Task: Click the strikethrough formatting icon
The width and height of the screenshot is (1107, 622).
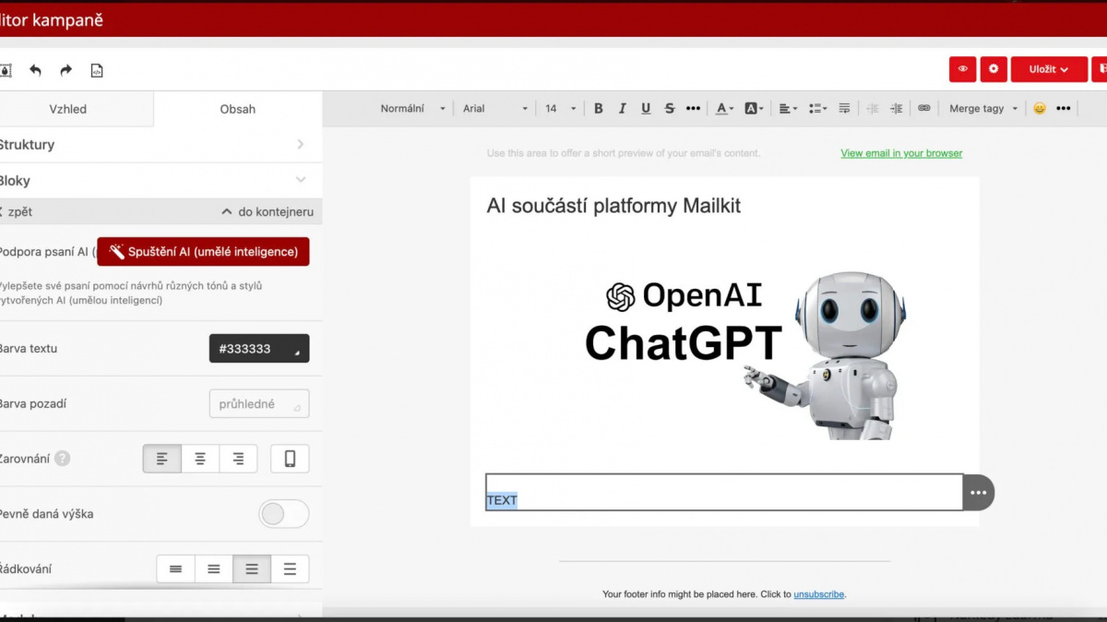Action: coord(670,108)
